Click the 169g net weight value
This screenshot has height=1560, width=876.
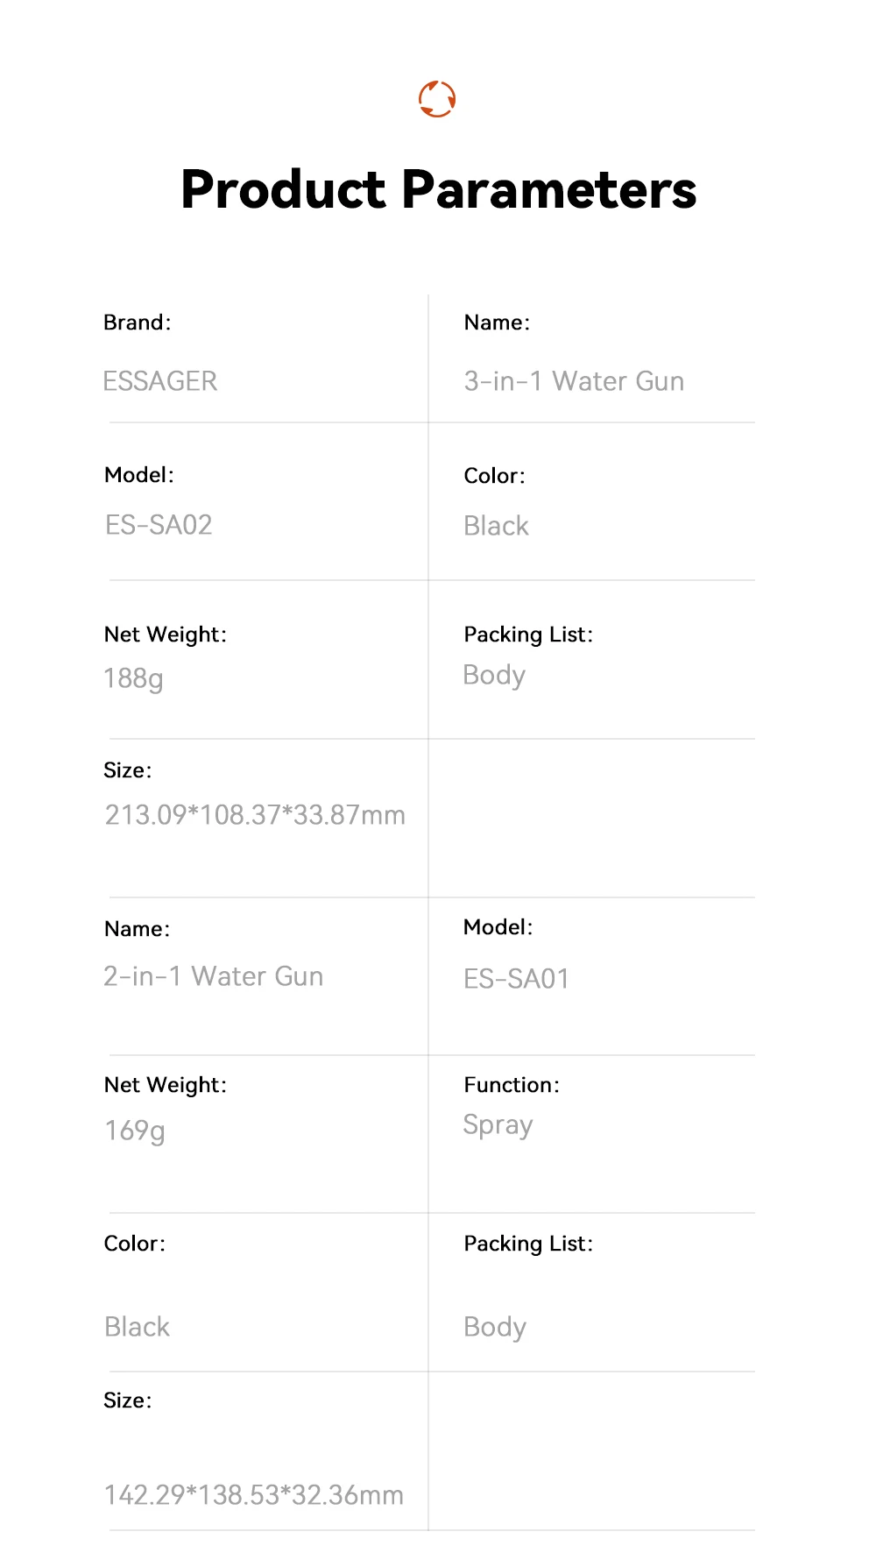135,1131
